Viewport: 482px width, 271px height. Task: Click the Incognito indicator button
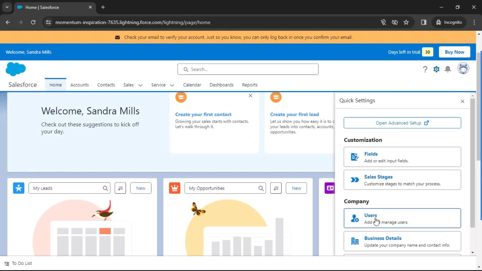point(449,22)
